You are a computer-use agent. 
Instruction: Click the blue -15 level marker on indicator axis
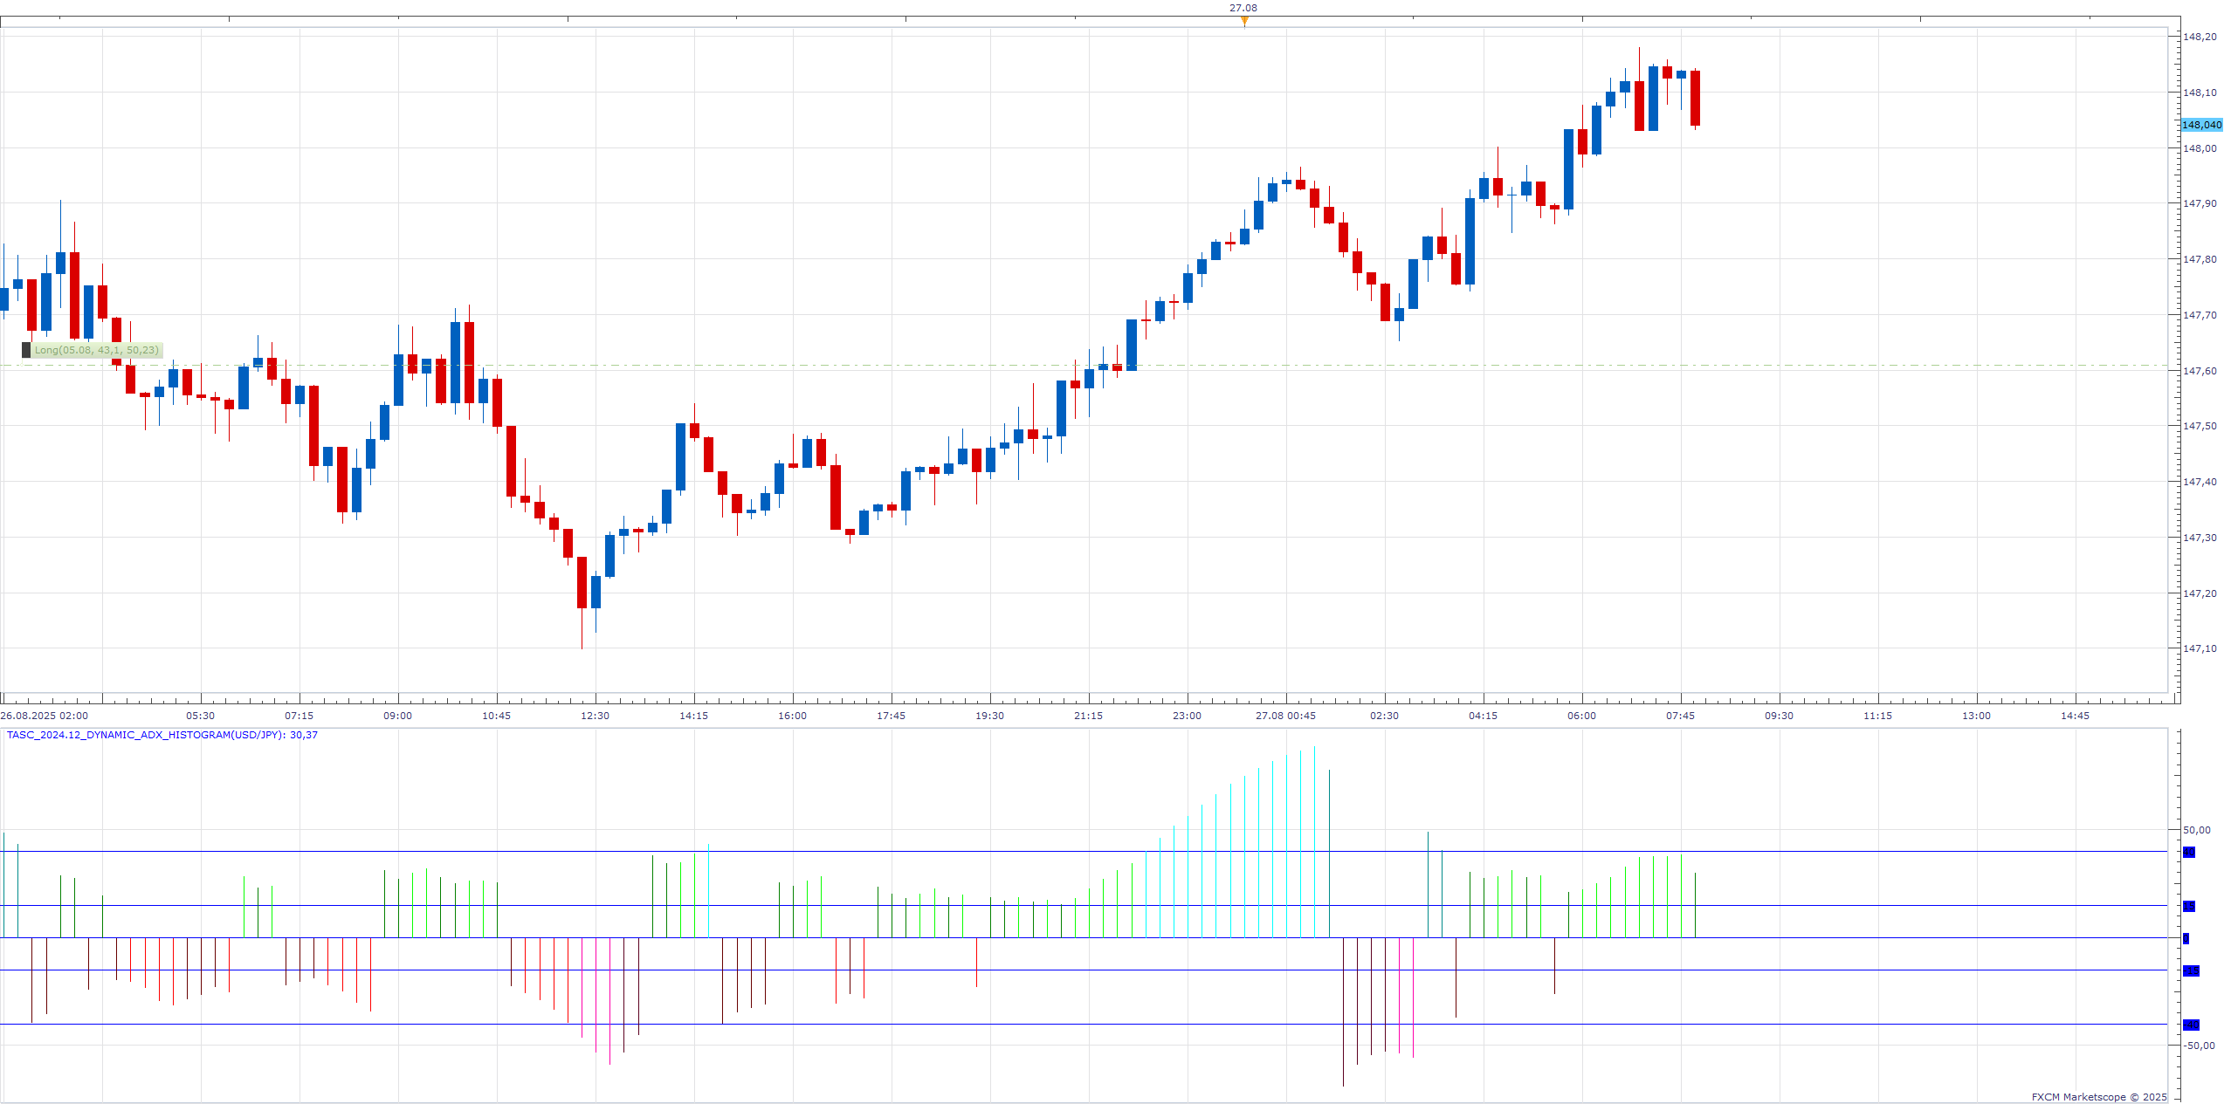tap(2191, 970)
